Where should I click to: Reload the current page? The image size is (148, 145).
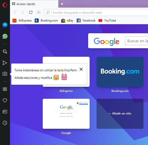pos(31,12)
